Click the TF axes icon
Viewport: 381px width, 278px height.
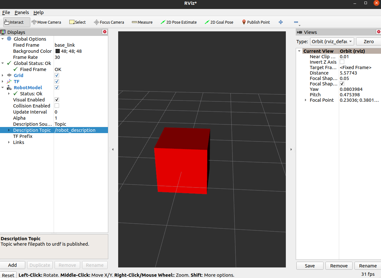point(9,81)
